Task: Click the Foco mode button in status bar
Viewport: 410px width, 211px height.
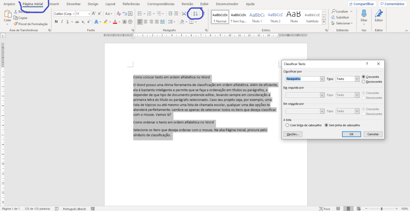Action: [x=325, y=209]
